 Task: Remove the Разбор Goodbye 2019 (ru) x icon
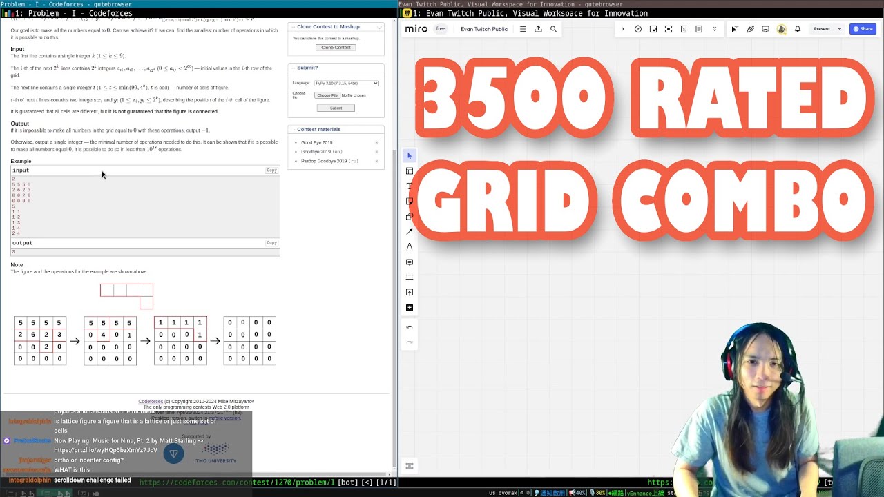pyautogui.click(x=376, y=161)
